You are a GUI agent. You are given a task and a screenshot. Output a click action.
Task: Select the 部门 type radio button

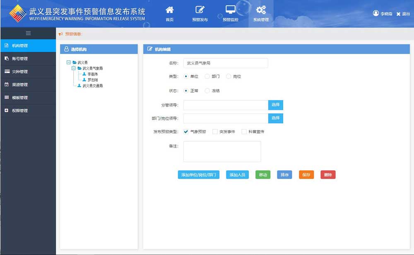(207, 76)
